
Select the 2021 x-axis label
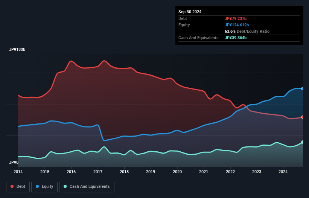pyautogui.click(x=204, y=172)
